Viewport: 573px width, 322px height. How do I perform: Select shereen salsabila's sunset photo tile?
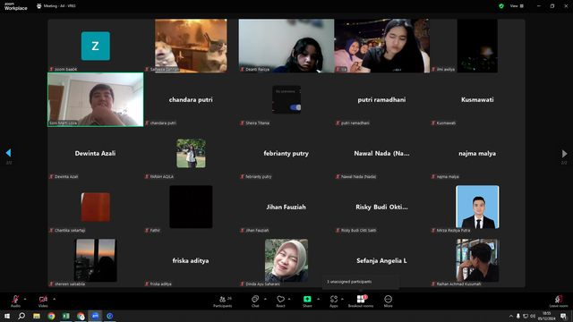[96, 260]
